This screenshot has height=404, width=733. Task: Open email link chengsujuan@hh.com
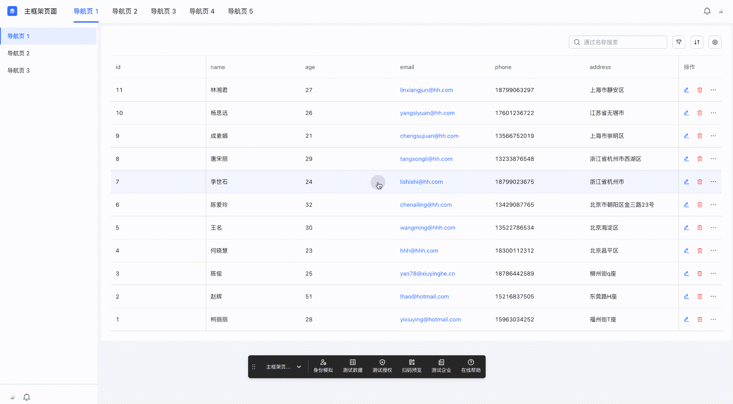coord(429,136)
